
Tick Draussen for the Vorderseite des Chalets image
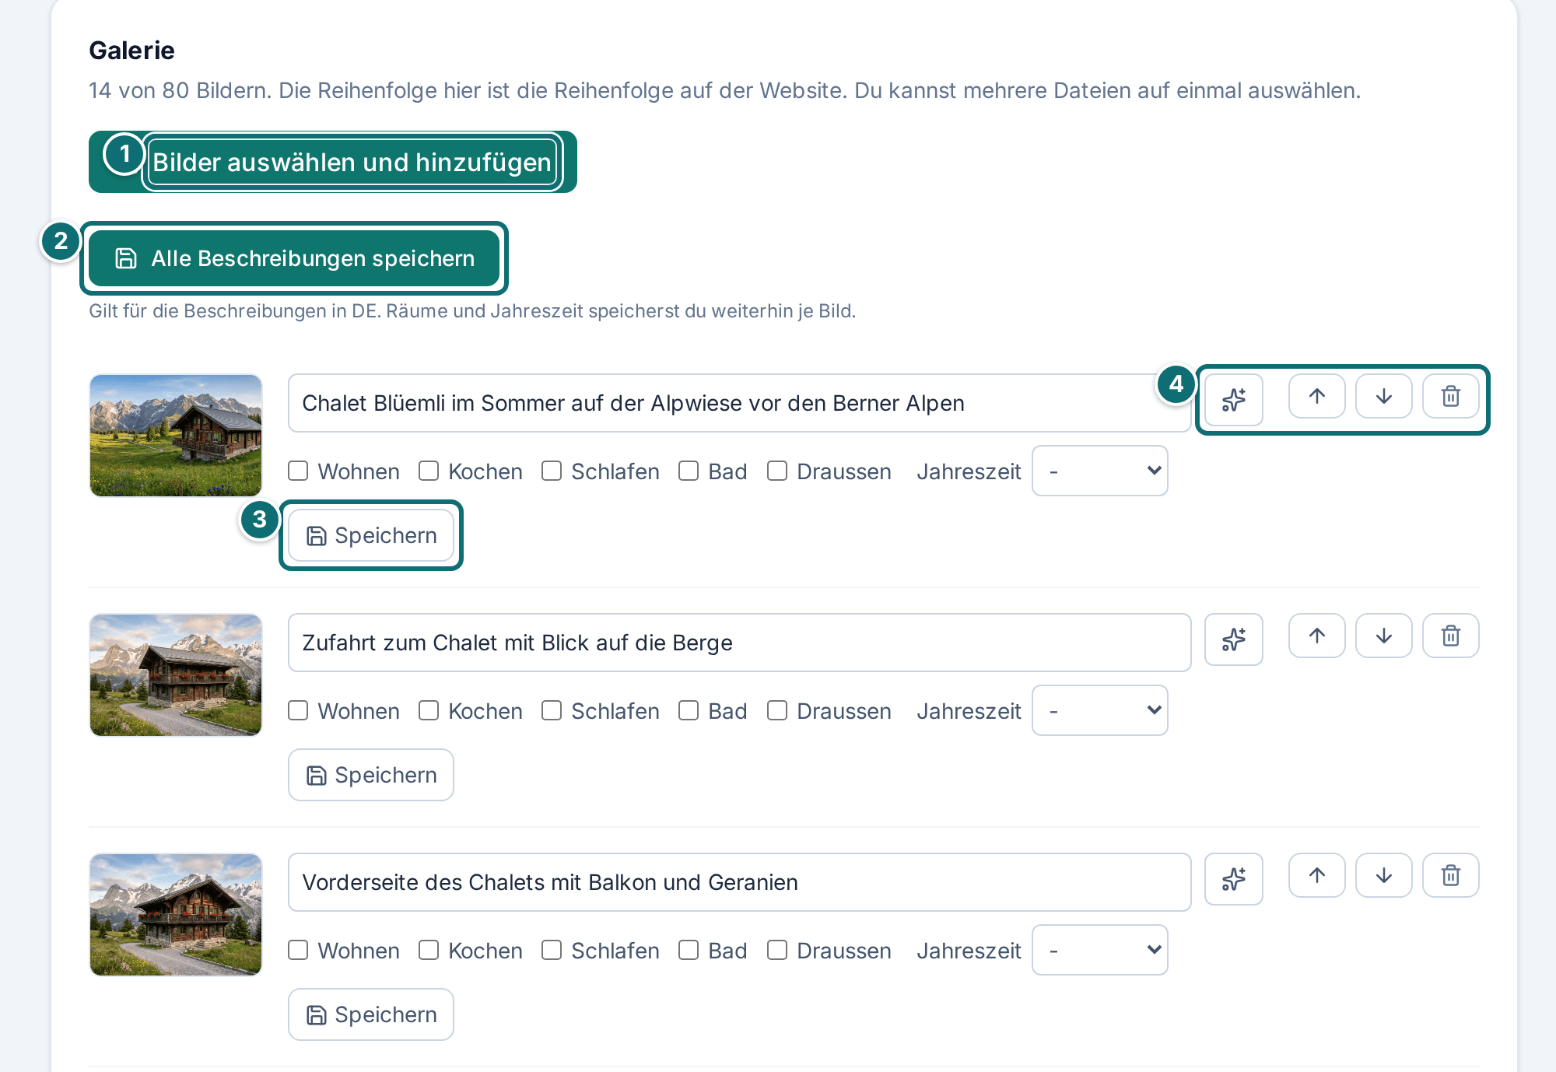pyautogui.click(x=777, y=950)
